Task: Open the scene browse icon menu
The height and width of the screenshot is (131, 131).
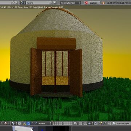Action: 23,3
